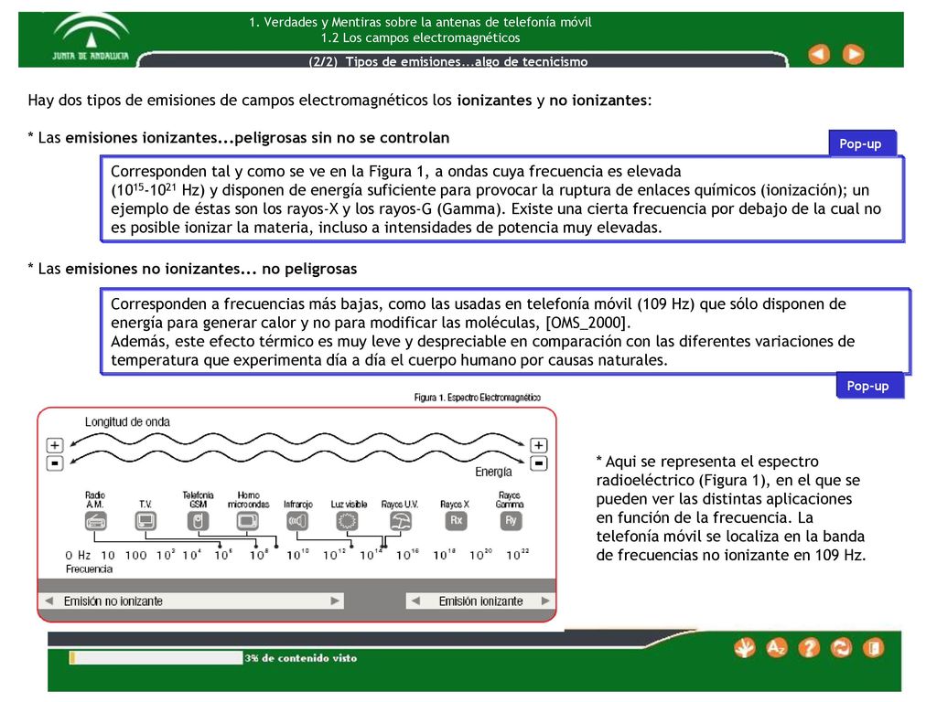The height and width of the screenshot is (702, 937).
Task: Click the 'Las emisiones ionizantes...peligrosas' heading
Action: [x=239, y=138]
